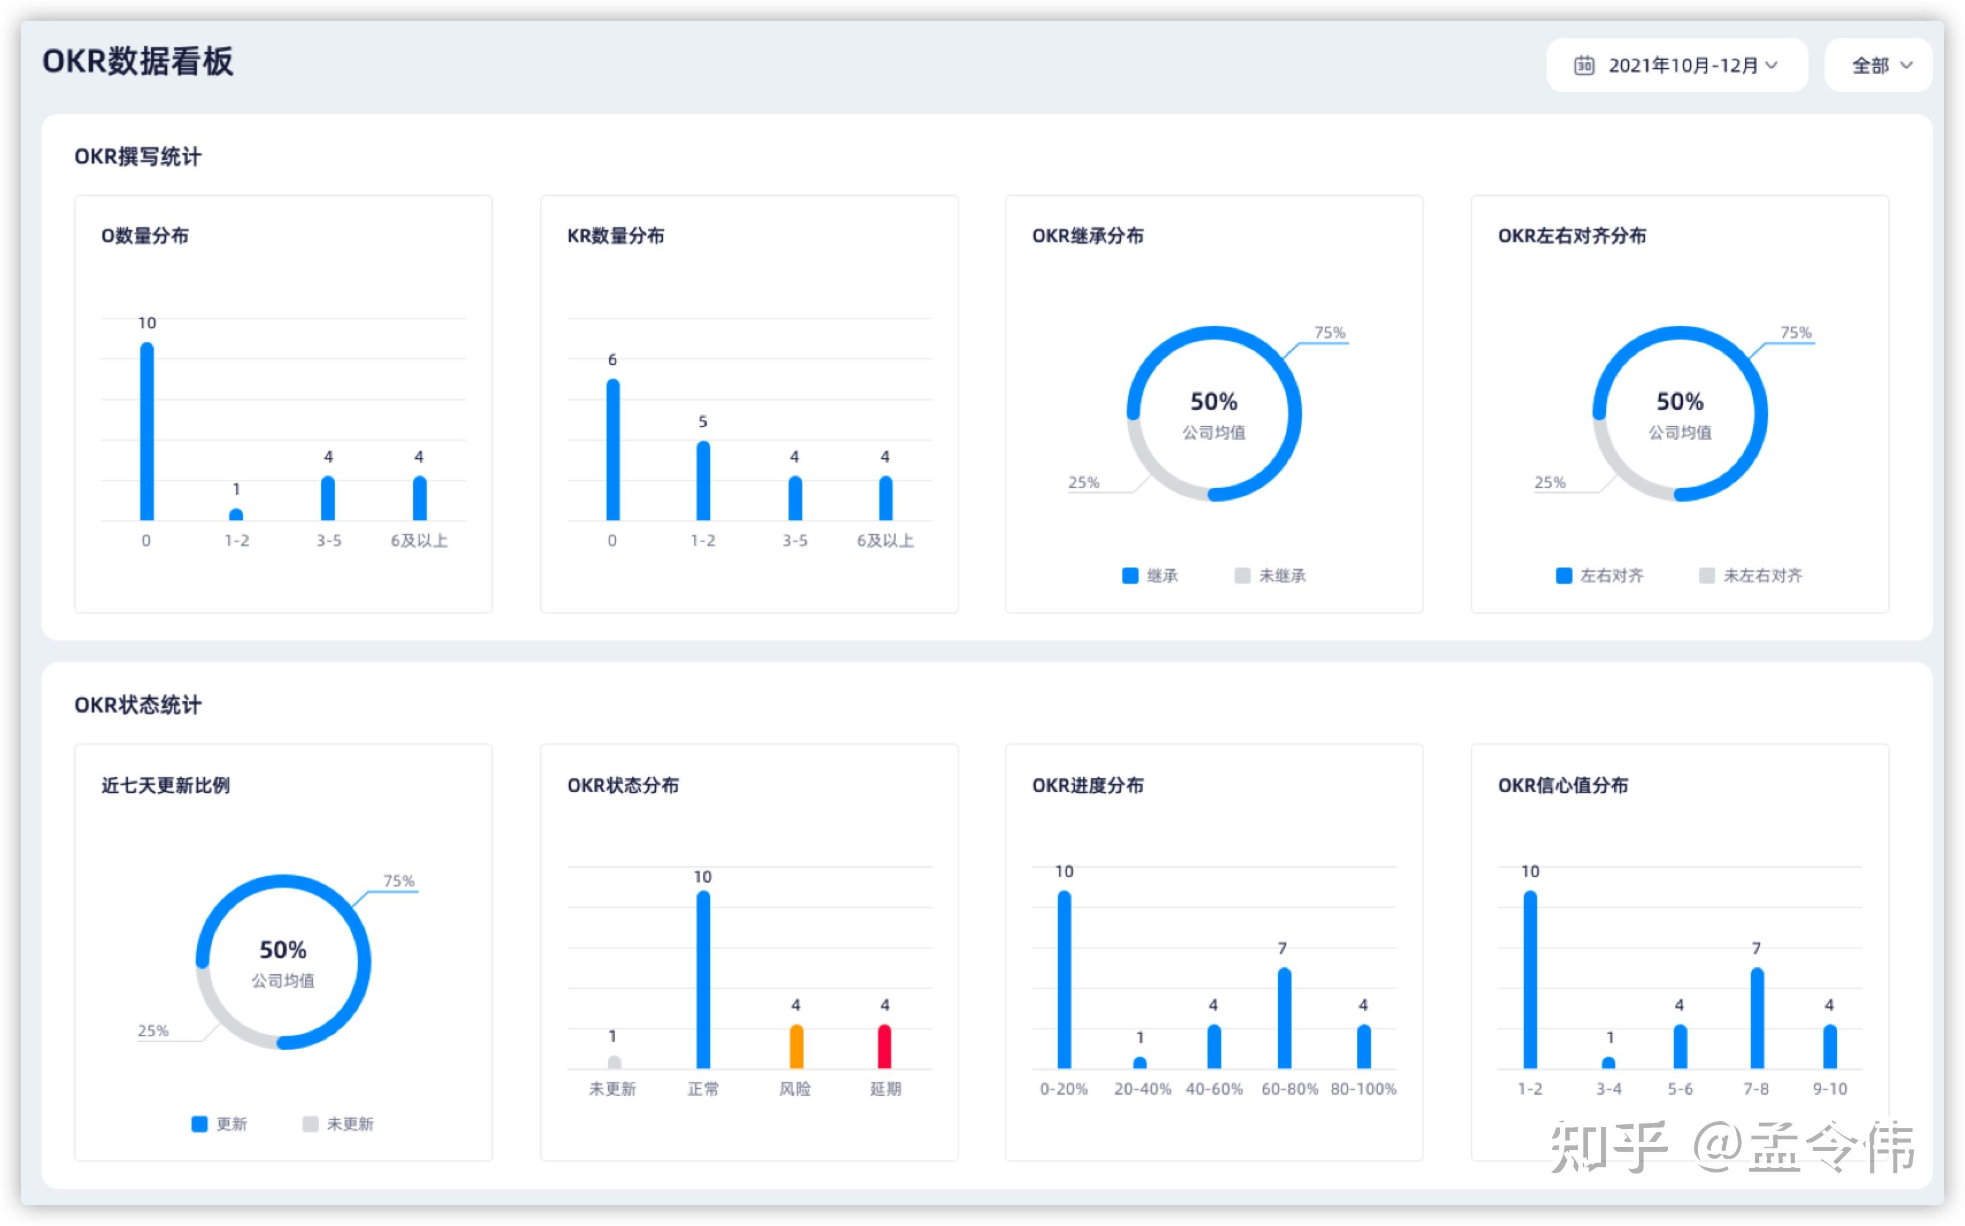Click the orange 风险 status bar
This screenshot has height=1226, width=1965.
(x=796, y=1047)
